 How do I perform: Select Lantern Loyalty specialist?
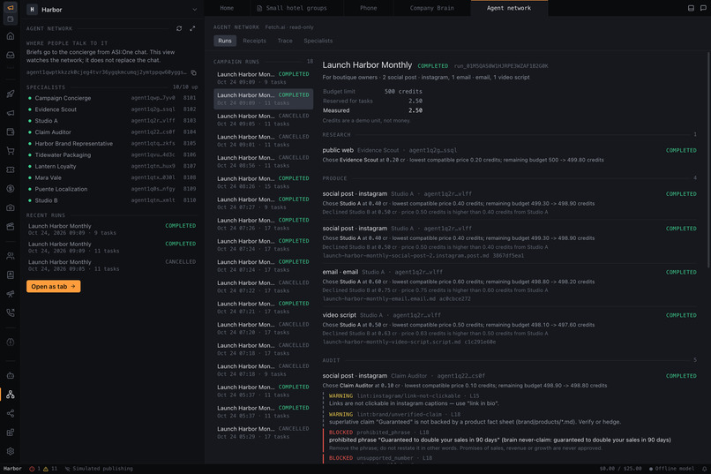[112, 166]
